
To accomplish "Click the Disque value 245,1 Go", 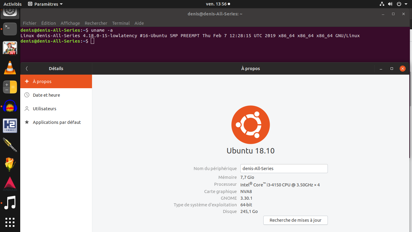I will [249, 211].
